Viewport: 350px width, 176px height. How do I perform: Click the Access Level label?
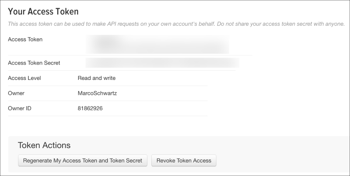(x=24, y=78)
